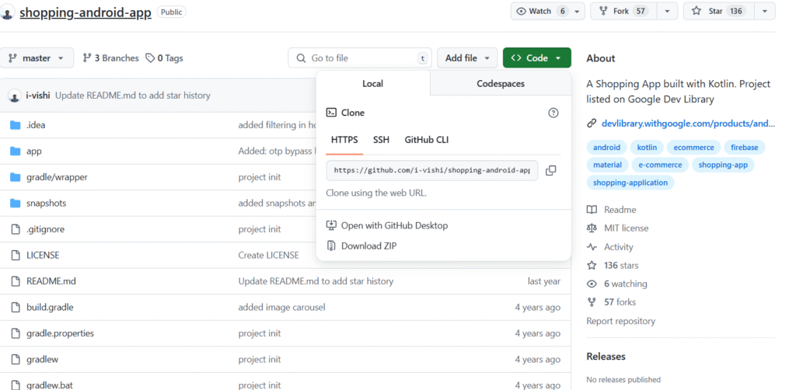796x390 pixels.
Task: Expand the Star lists dropdown arrow
Action: tap(765, 11)
